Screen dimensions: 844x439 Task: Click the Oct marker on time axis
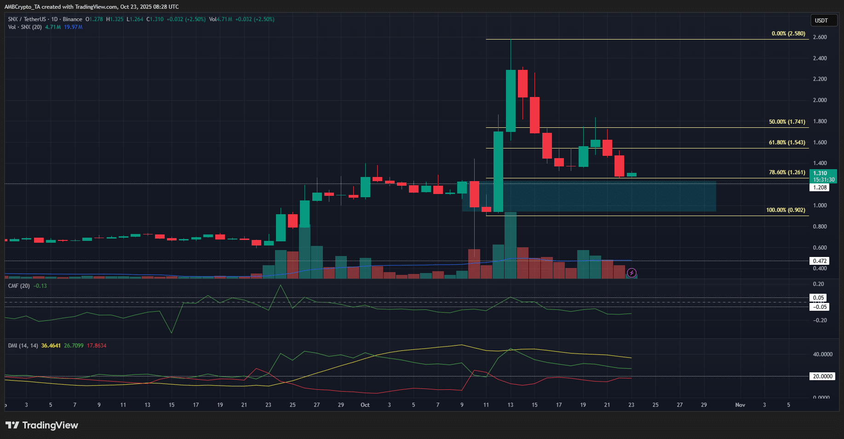[365, 405]
